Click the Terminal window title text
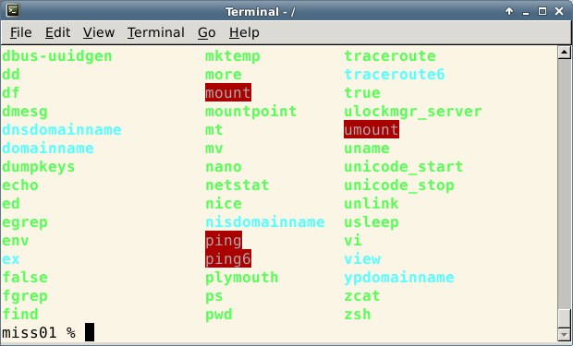 [x=261, y=12]
